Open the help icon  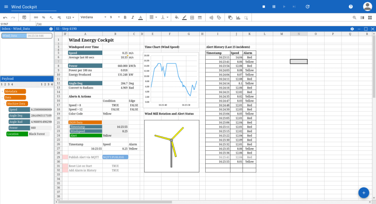[351, 7]
